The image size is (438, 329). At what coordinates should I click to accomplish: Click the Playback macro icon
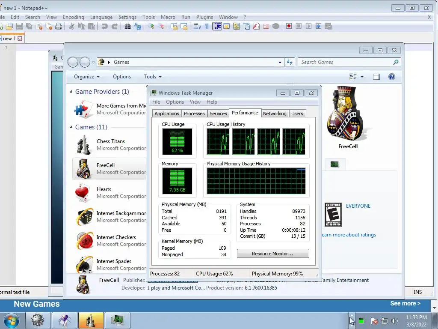(x=309, y=26)
